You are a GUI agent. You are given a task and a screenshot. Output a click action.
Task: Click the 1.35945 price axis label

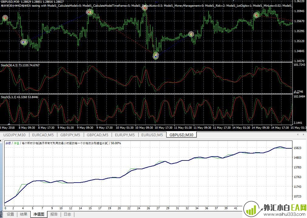tap(299, 11)
